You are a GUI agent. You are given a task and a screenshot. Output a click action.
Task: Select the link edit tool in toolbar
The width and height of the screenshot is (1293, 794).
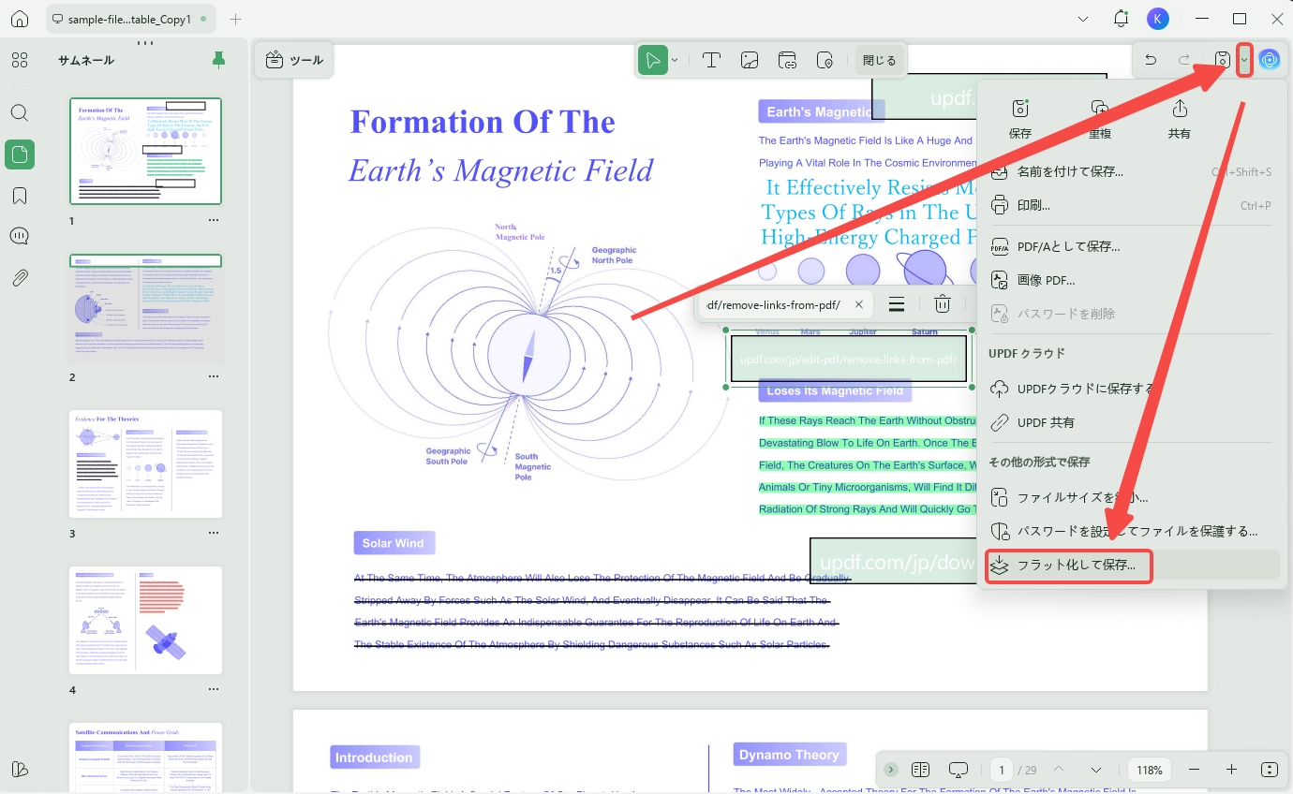(788, 60)
